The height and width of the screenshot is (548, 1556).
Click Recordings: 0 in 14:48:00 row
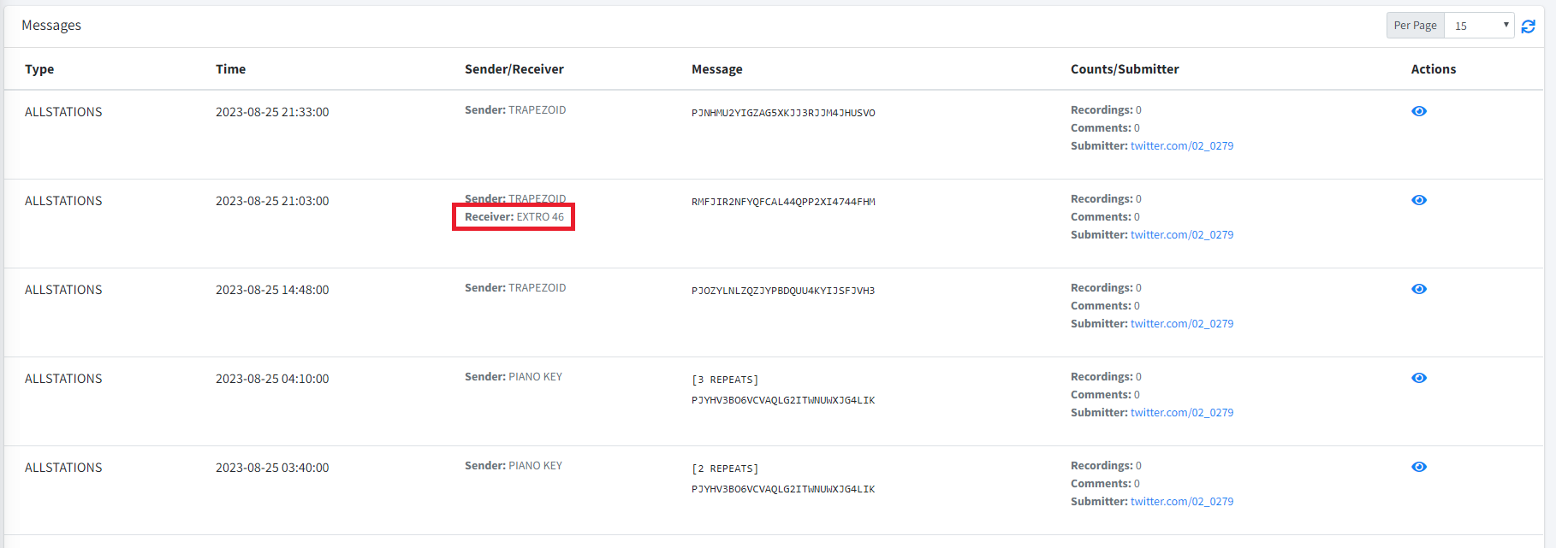tap(1106, 288)
